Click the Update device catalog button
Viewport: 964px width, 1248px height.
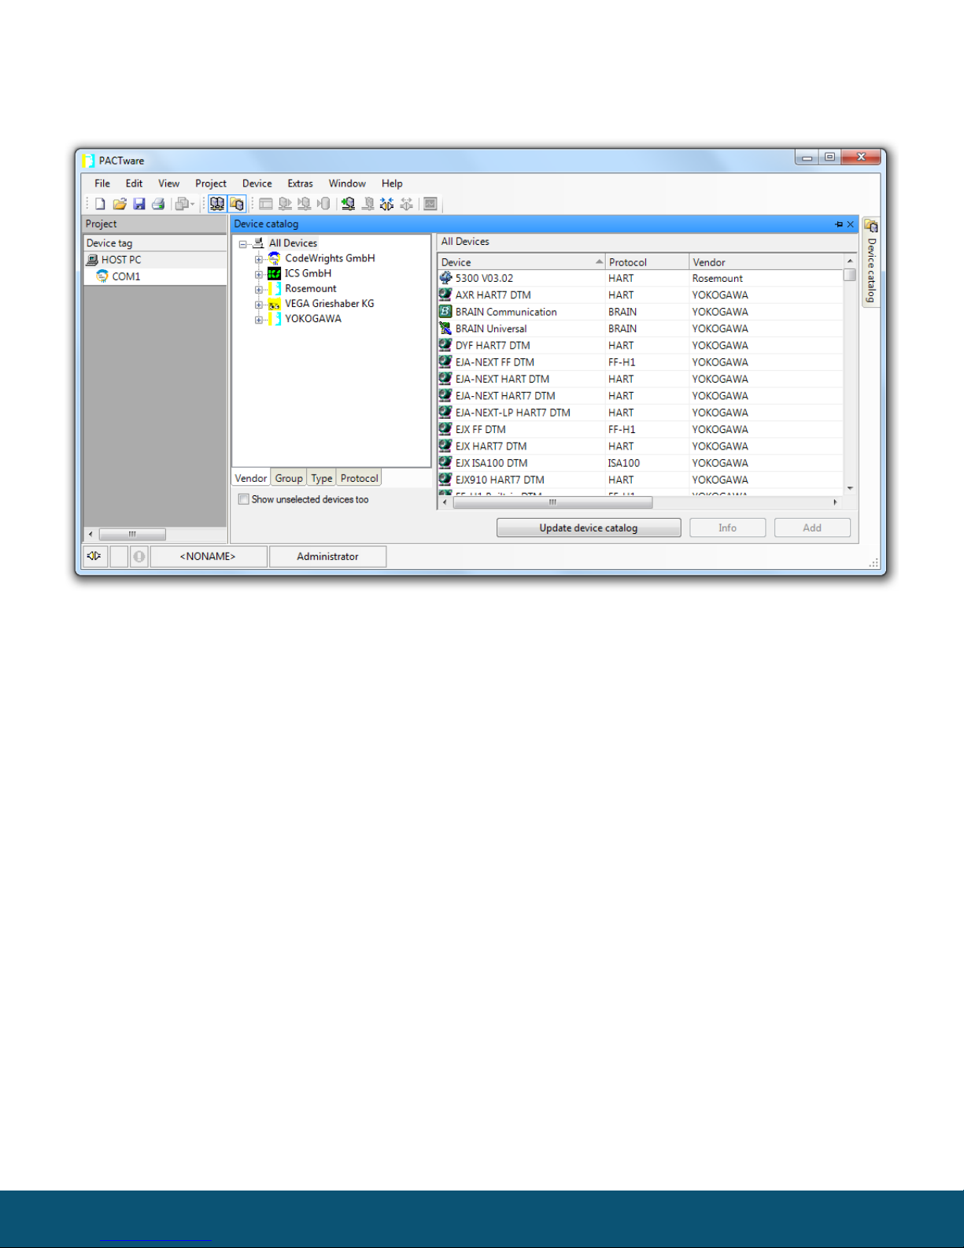(x=589, y=528)
